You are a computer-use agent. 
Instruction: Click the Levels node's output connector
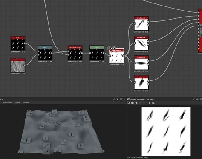(104, 53)
